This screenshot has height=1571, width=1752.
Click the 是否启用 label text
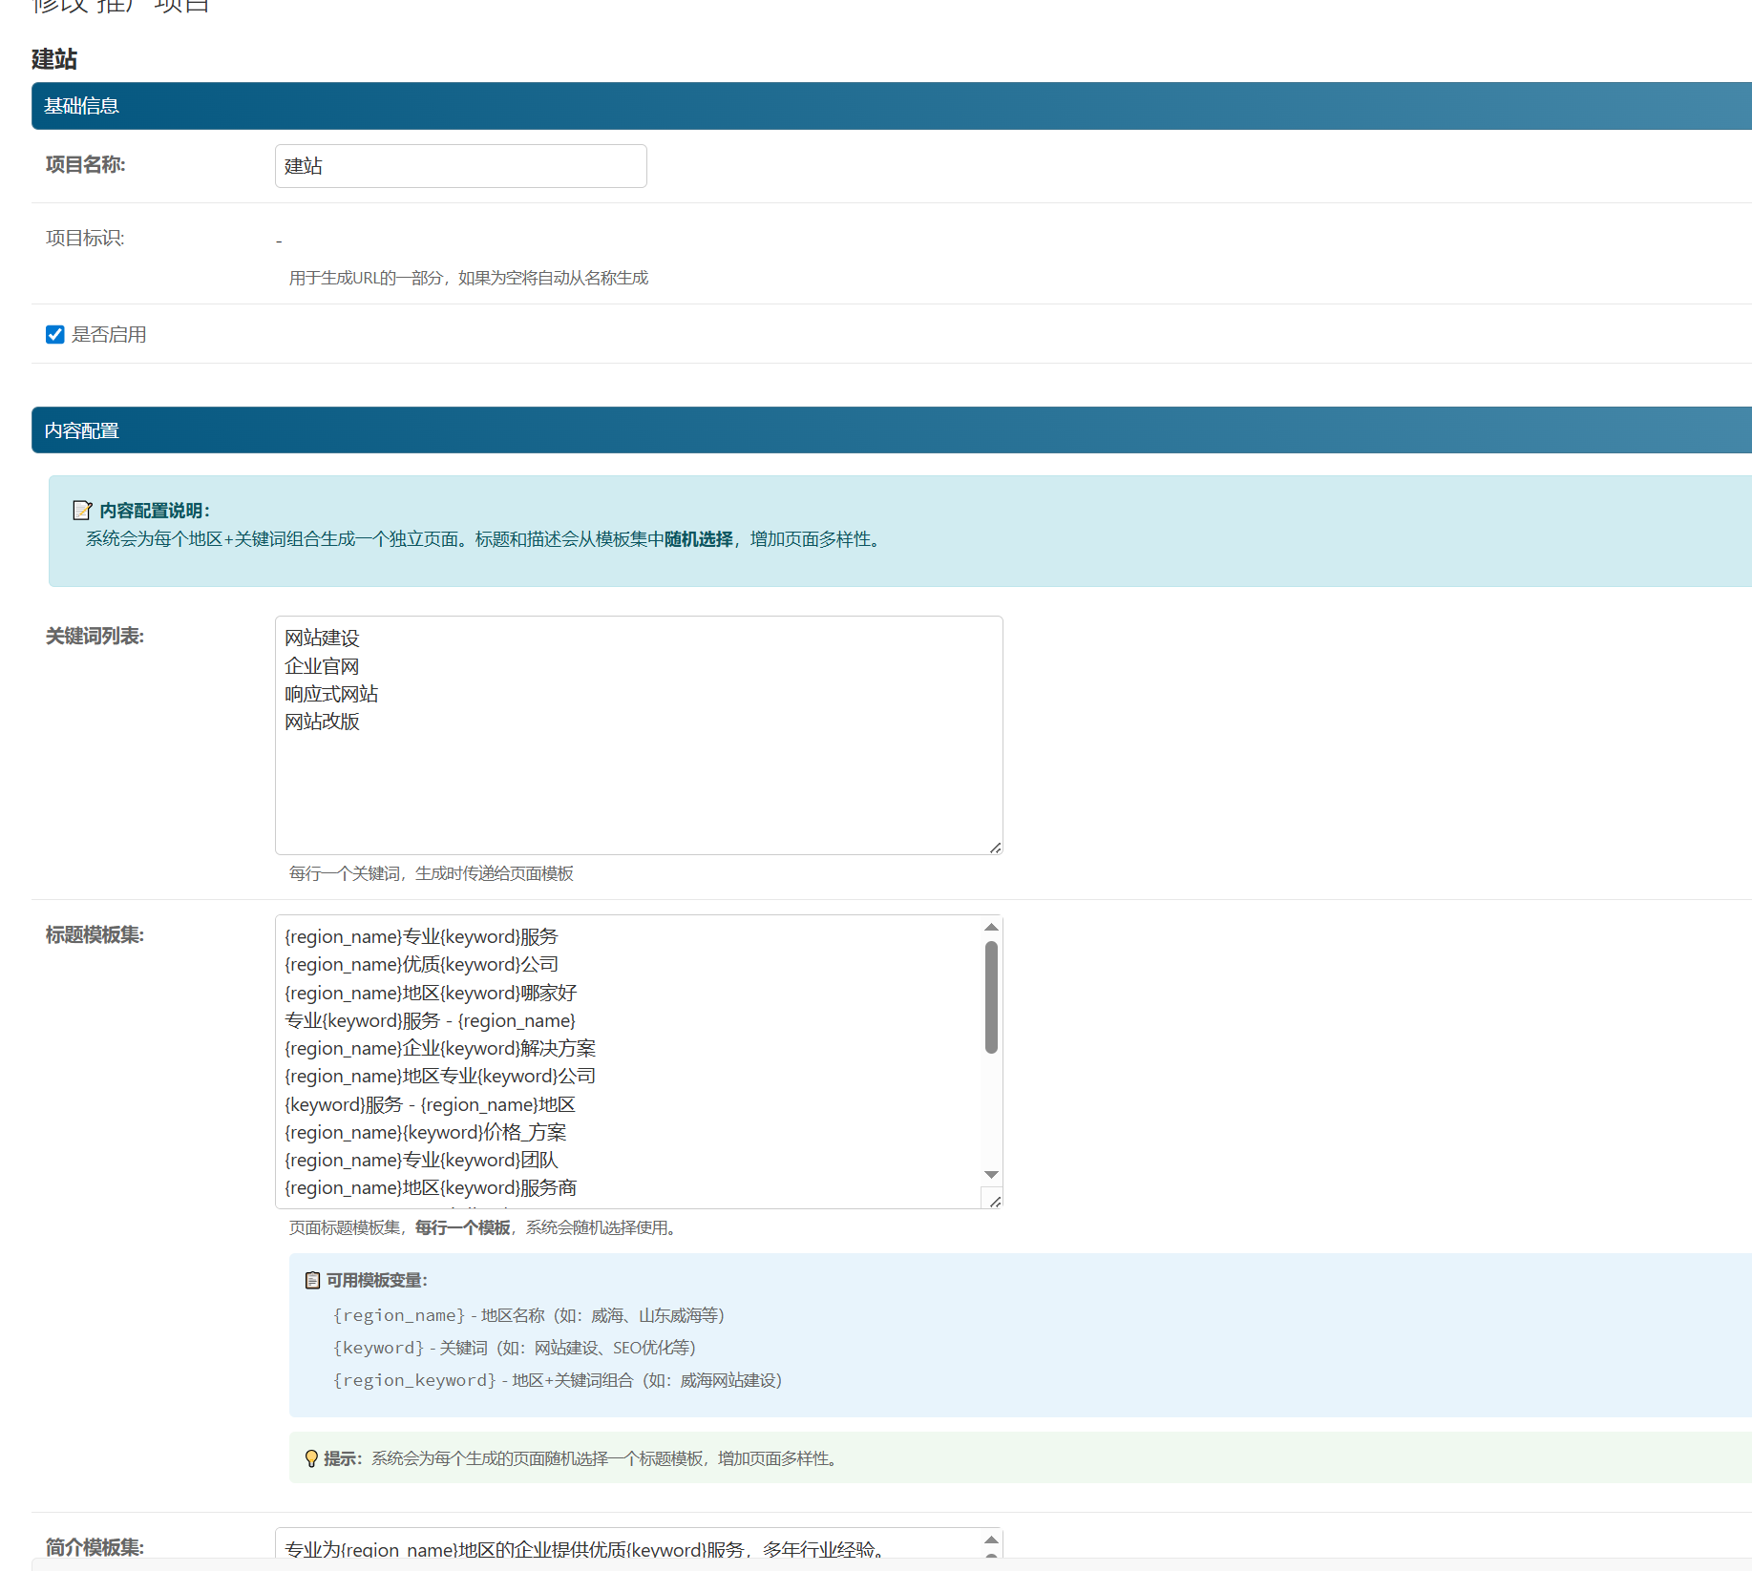click(x=109, y=335)
